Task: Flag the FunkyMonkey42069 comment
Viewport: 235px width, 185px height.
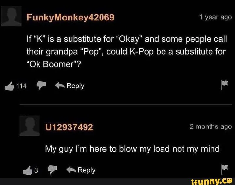Action: point(225,85)
